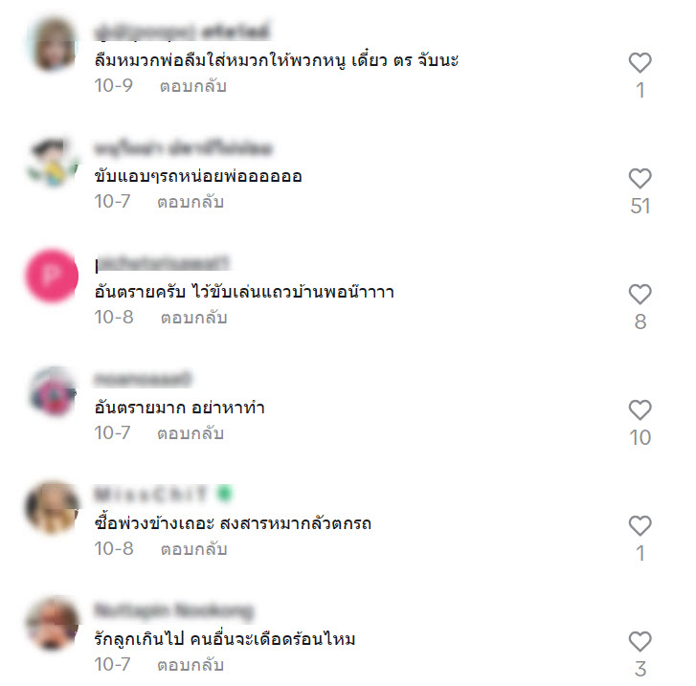Like the comment with 8 likes
Image resolution: width=696 pixels, height=686 pixels.
640,294
